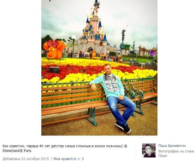Click the man's black sneakers in photo
The image size is (195, 163).
[x=123, y=127]
